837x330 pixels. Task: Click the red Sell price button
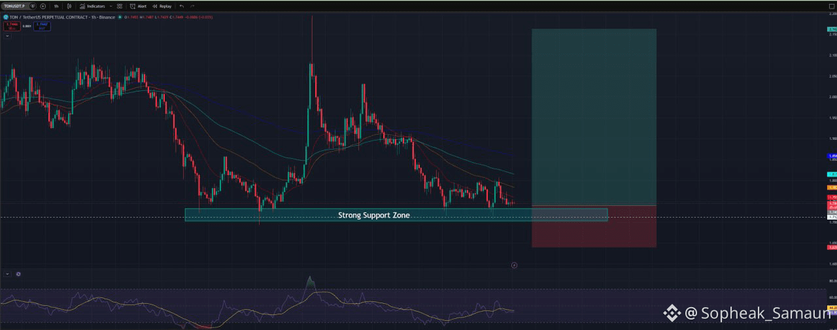point(12,26)
